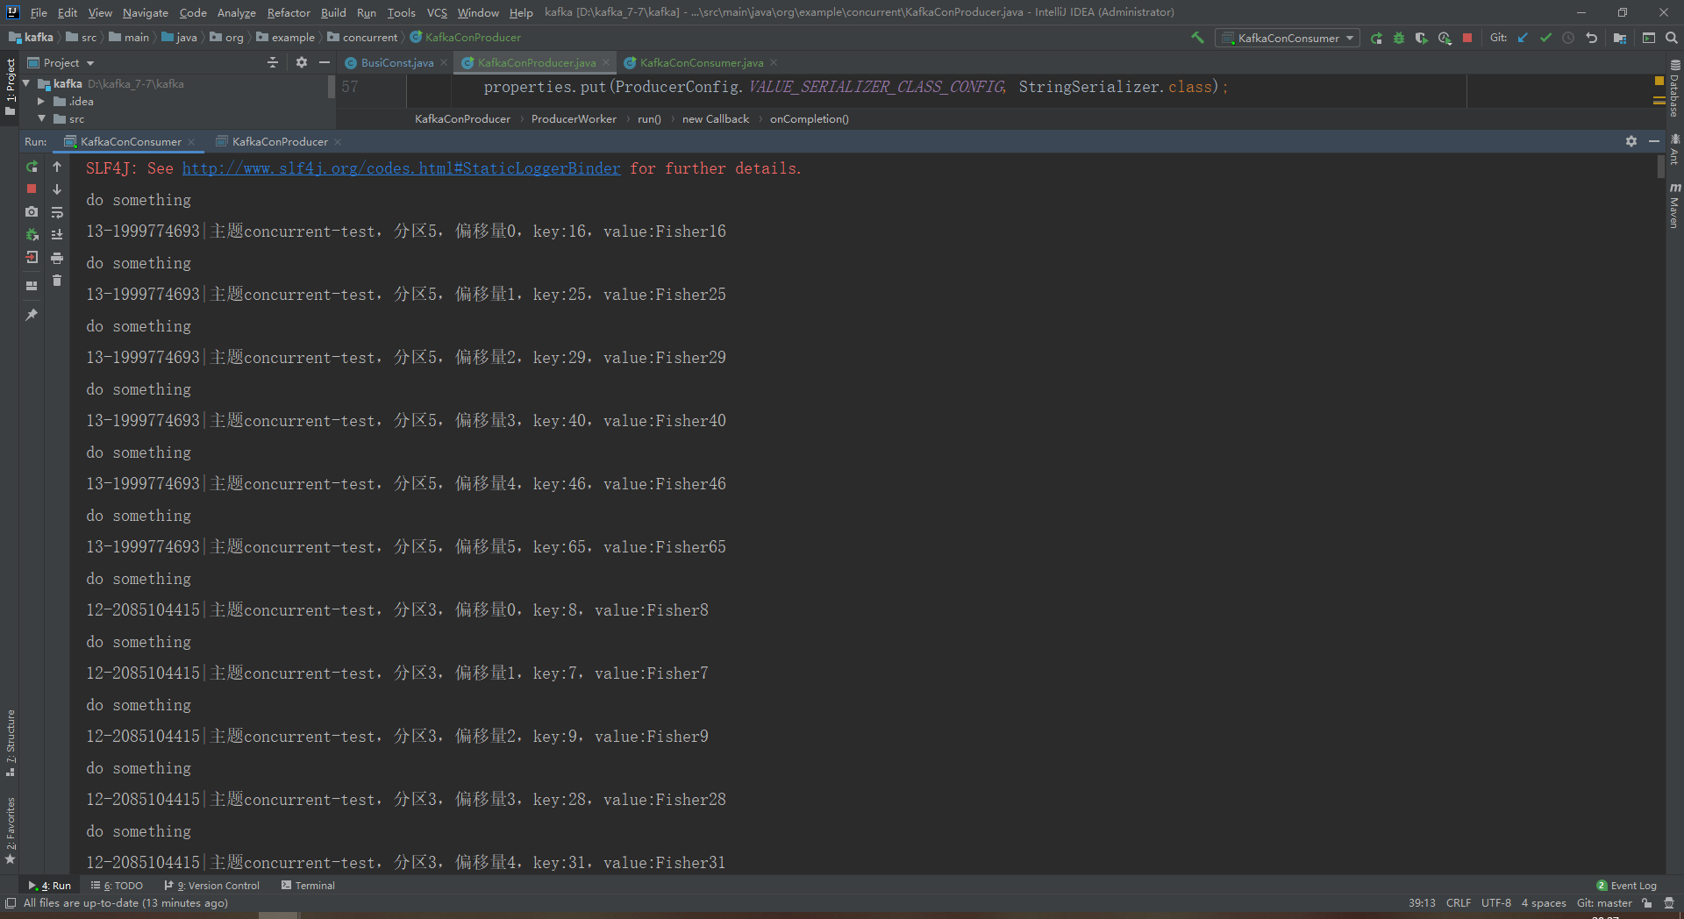The image size is (1684, 919).
Task: Open the VCS menu
Action: point(437,12)
